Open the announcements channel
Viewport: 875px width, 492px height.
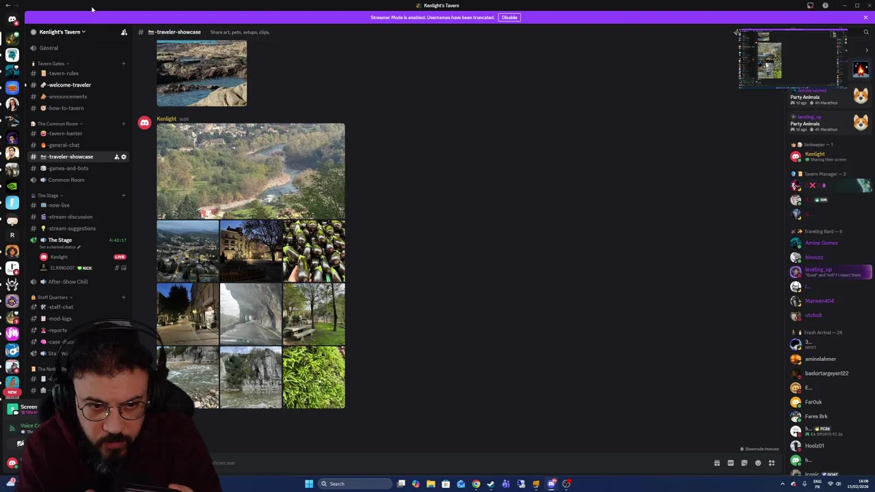coord(79,96)
